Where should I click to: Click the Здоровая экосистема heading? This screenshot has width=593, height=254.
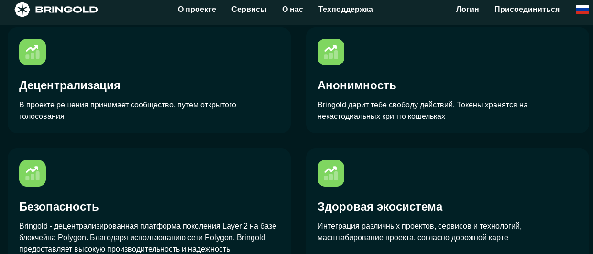(x=380, y=207)
